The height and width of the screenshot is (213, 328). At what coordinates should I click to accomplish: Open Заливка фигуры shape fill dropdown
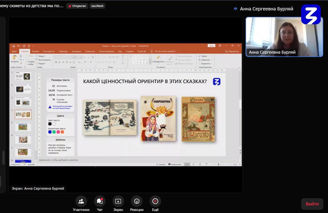point(184,56)
